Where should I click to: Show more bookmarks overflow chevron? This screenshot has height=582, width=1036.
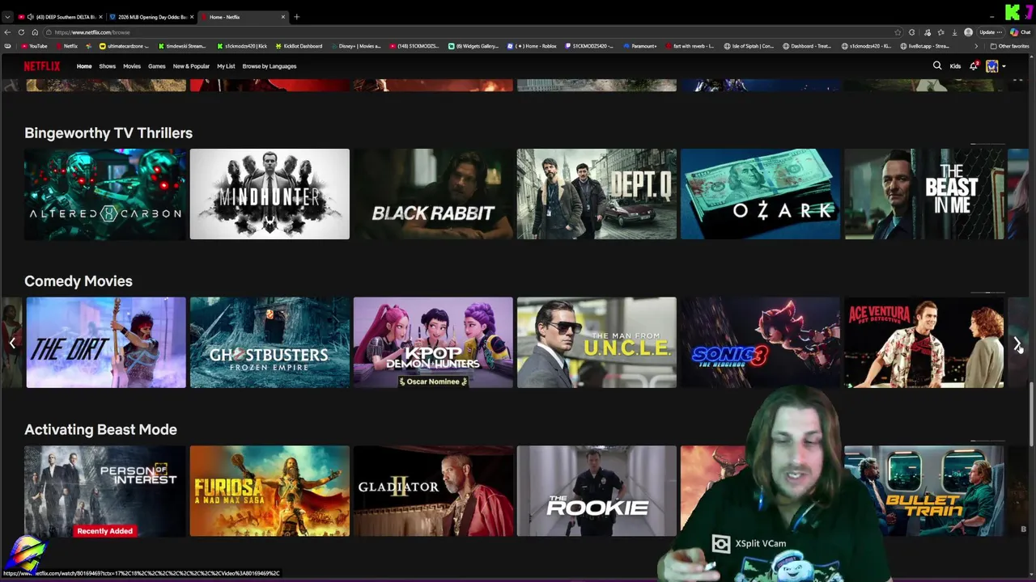pyautogui.click(x=976, y=46)
